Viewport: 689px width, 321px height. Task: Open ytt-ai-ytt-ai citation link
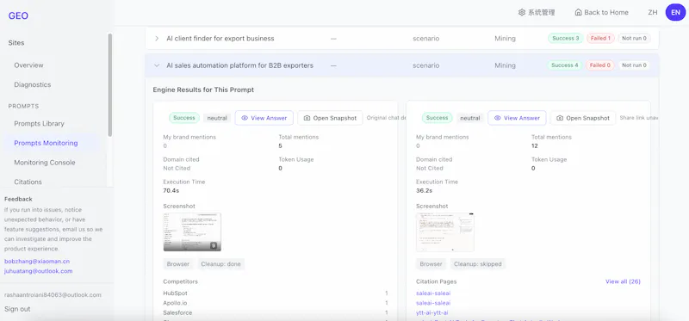[432, 312]
